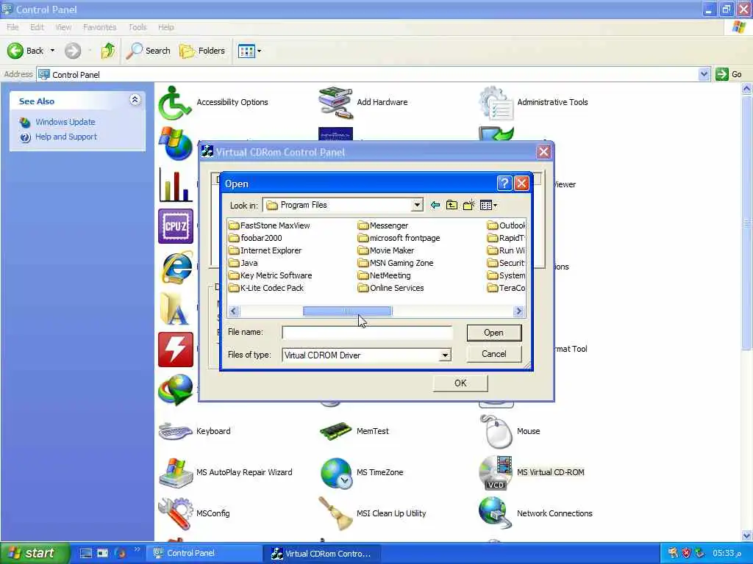This screenshot has width=753, height=564.
Task: Select the MSN Gaming Zone folder
Action: tap(395, 263)
